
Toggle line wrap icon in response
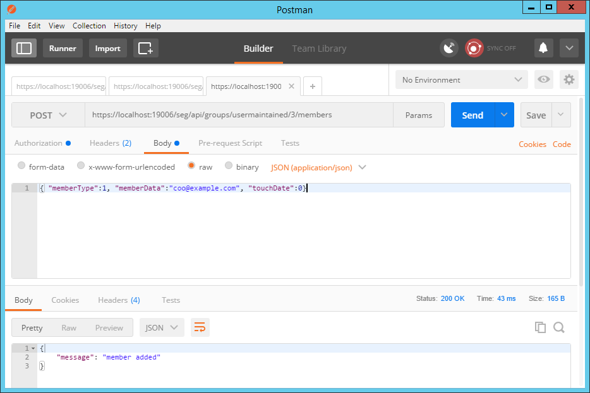coord(200,327)
